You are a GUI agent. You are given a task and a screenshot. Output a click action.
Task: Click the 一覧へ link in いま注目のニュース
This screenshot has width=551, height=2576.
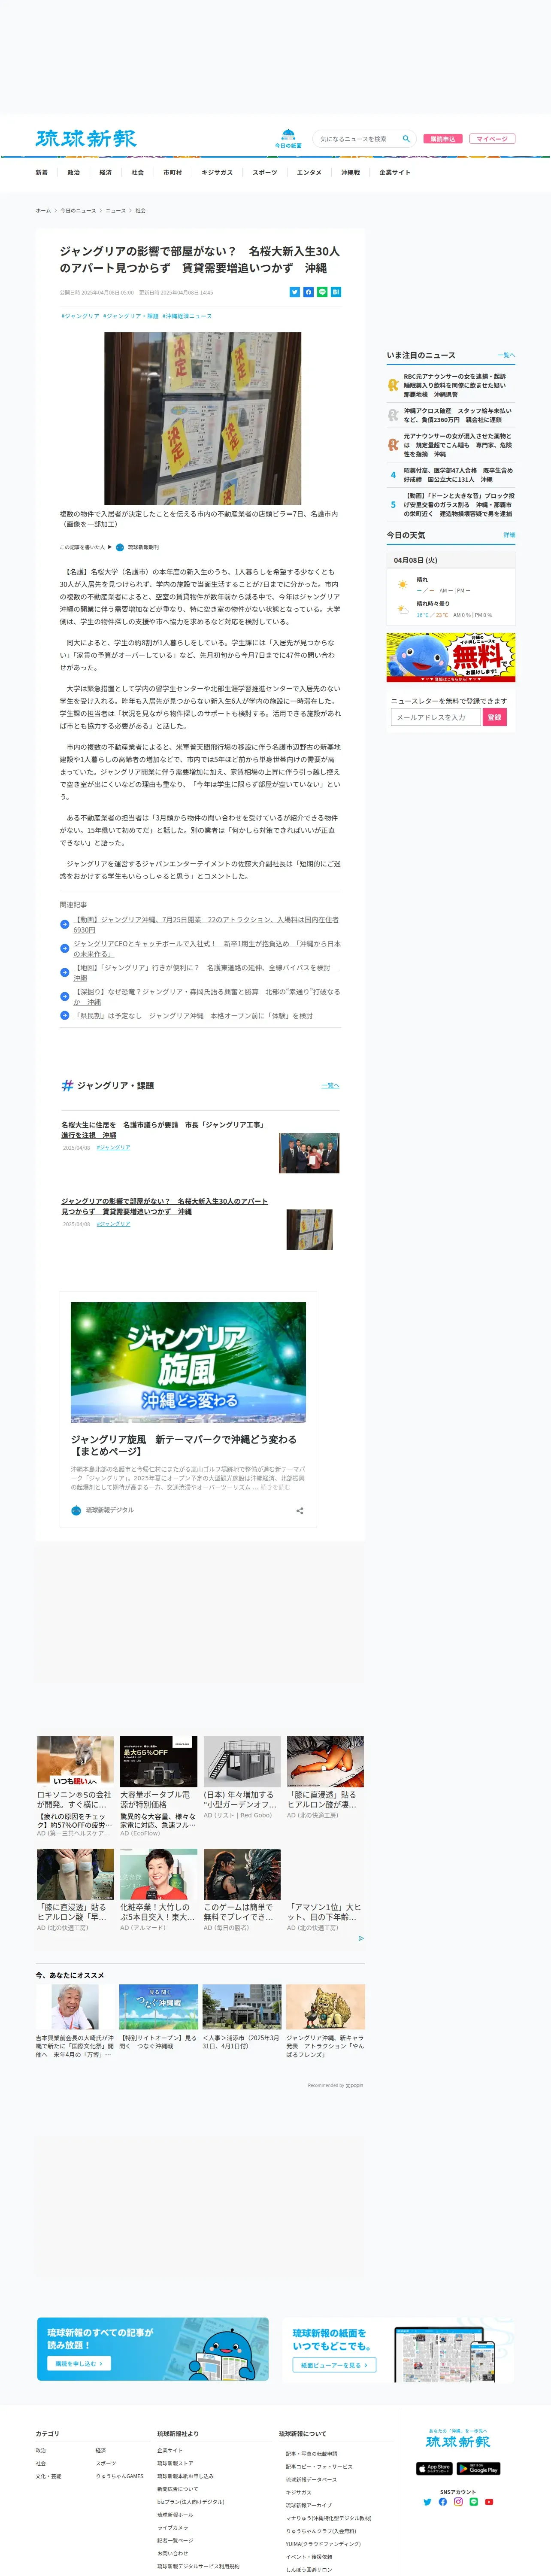click(x=507, y=355)
